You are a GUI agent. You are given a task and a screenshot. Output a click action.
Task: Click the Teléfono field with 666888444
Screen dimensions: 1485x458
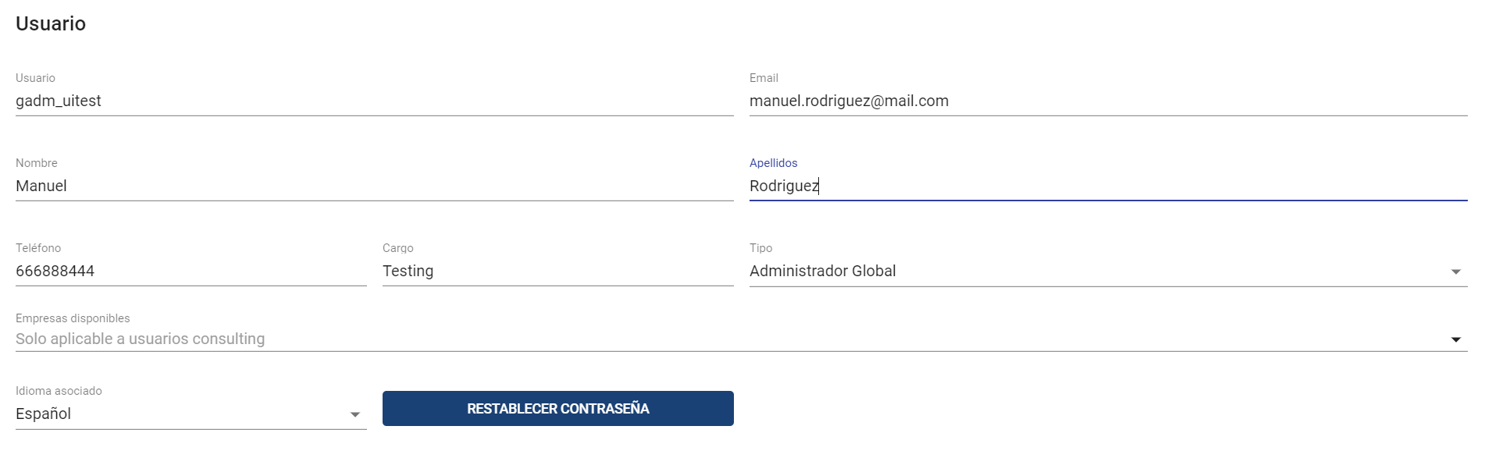point(191,272)
